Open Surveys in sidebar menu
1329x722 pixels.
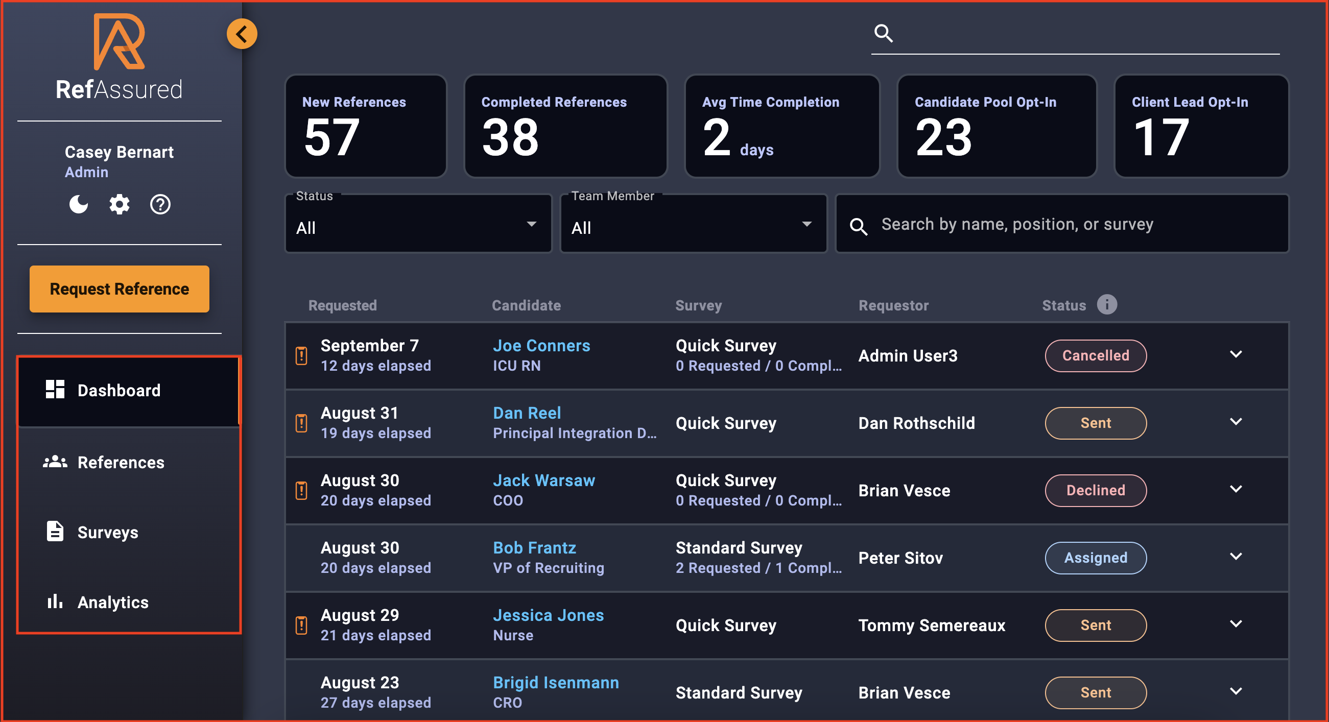[x=129, y=532]
